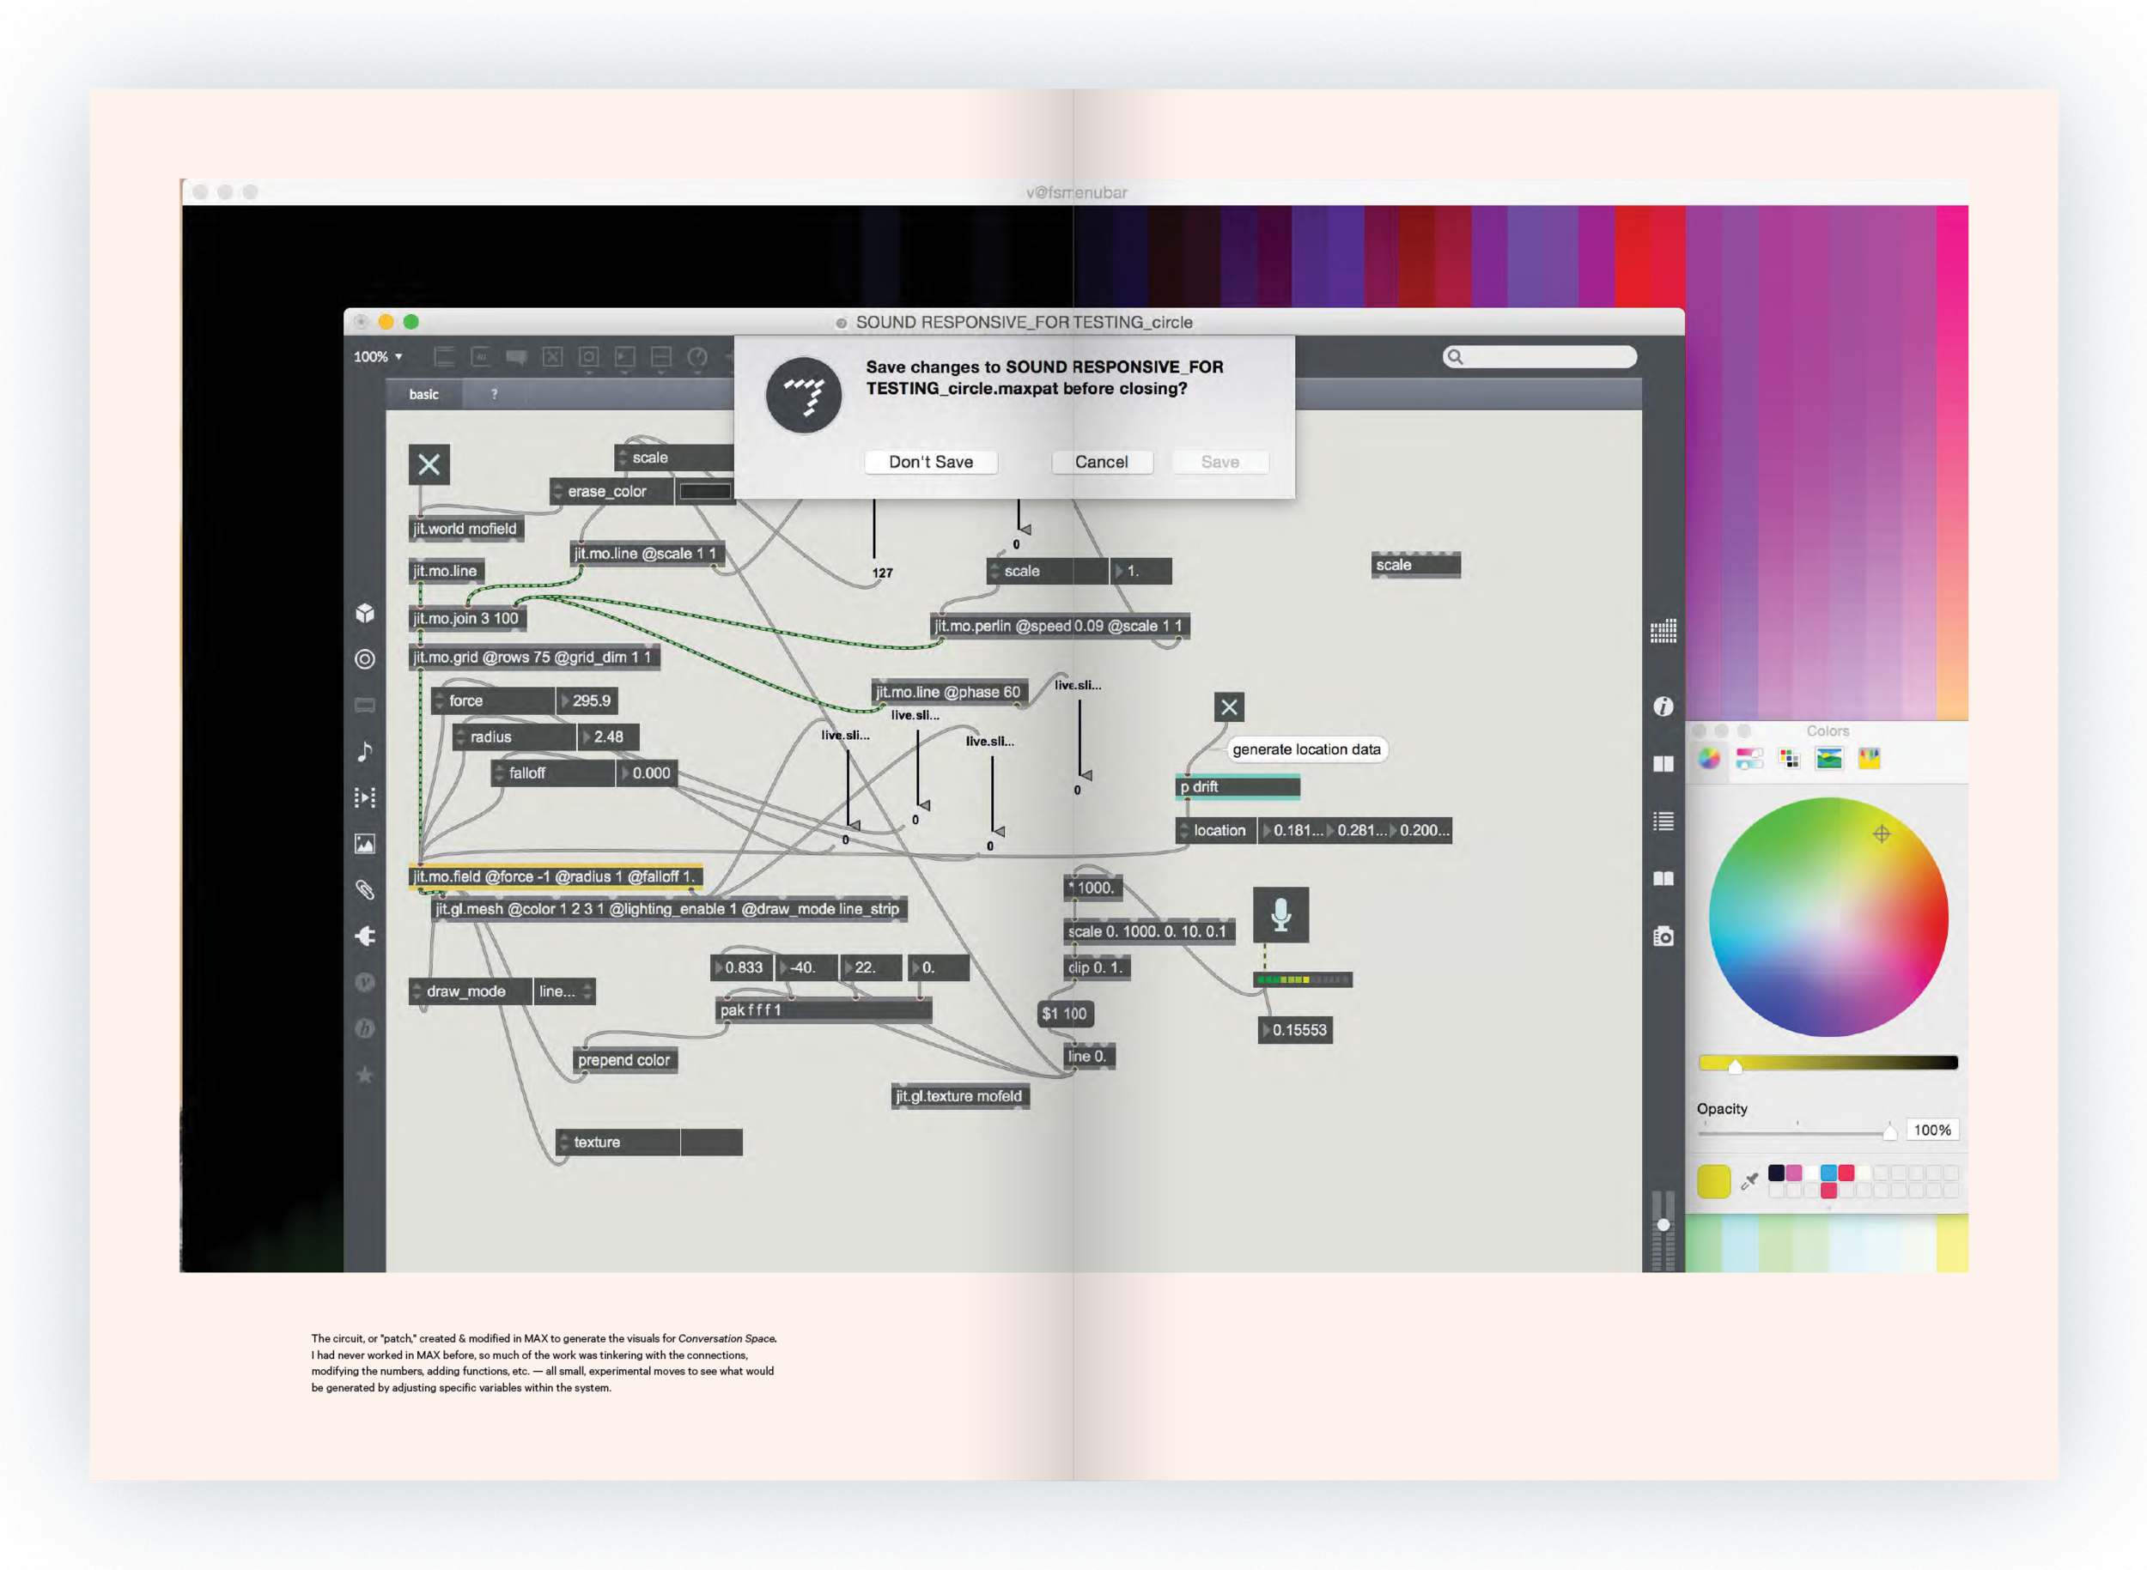This screenshot has width=2147, height=1570.
Task: Select the color wheel mode in Colors panel
Action: click(x=1710, y=759)
